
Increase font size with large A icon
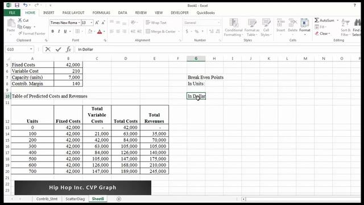pos(97,23)
